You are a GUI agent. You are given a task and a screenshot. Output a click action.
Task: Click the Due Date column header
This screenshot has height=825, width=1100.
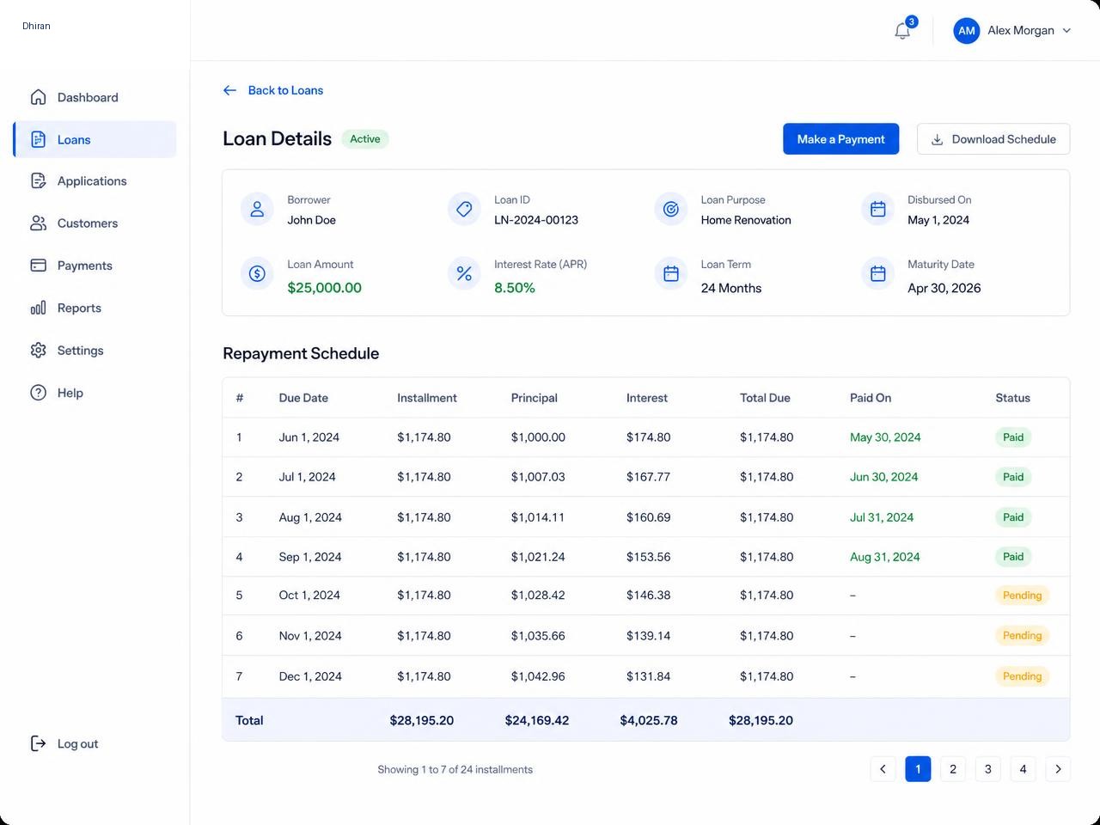tap(303, 398)
